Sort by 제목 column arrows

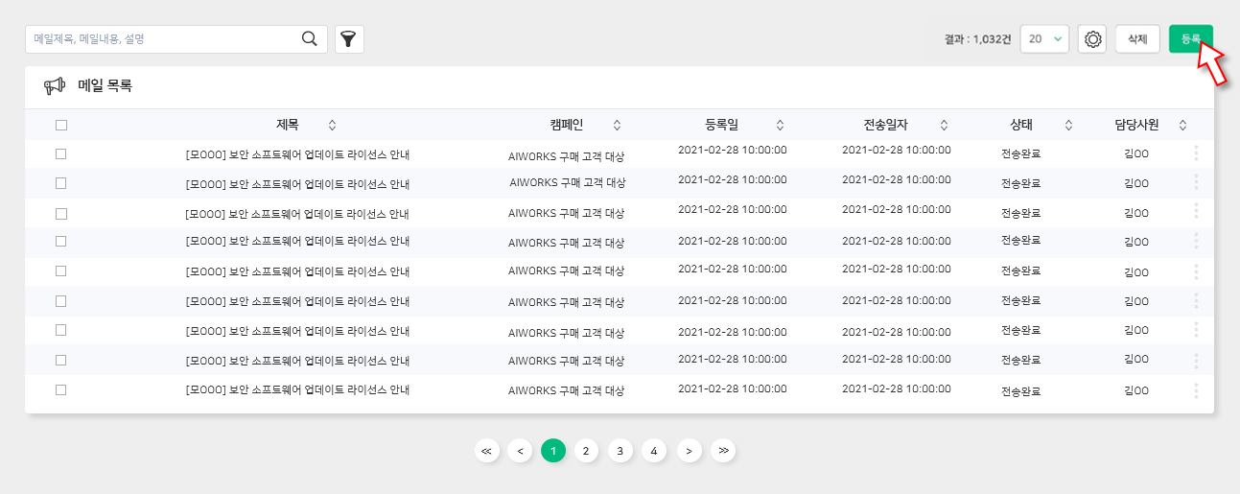(x=332, y=125)
